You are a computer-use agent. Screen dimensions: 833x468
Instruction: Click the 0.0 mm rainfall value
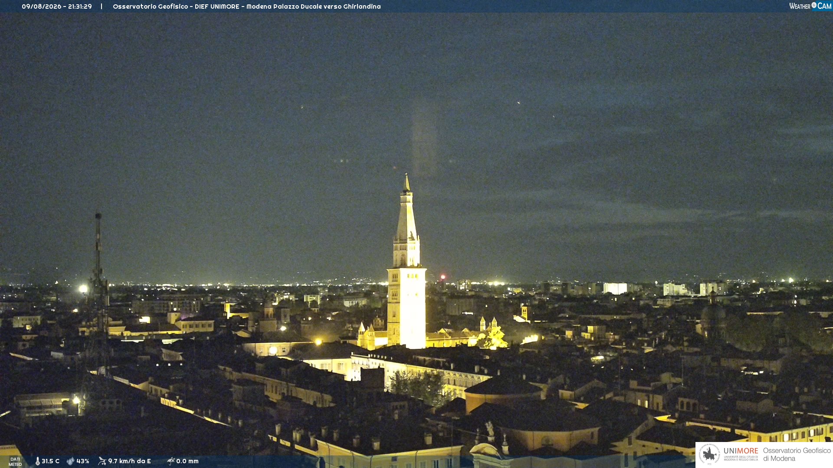[187, 461]
